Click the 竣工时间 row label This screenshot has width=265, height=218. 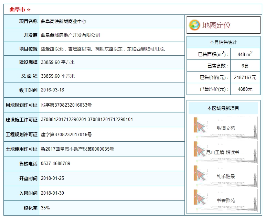(x=28, y=90)
